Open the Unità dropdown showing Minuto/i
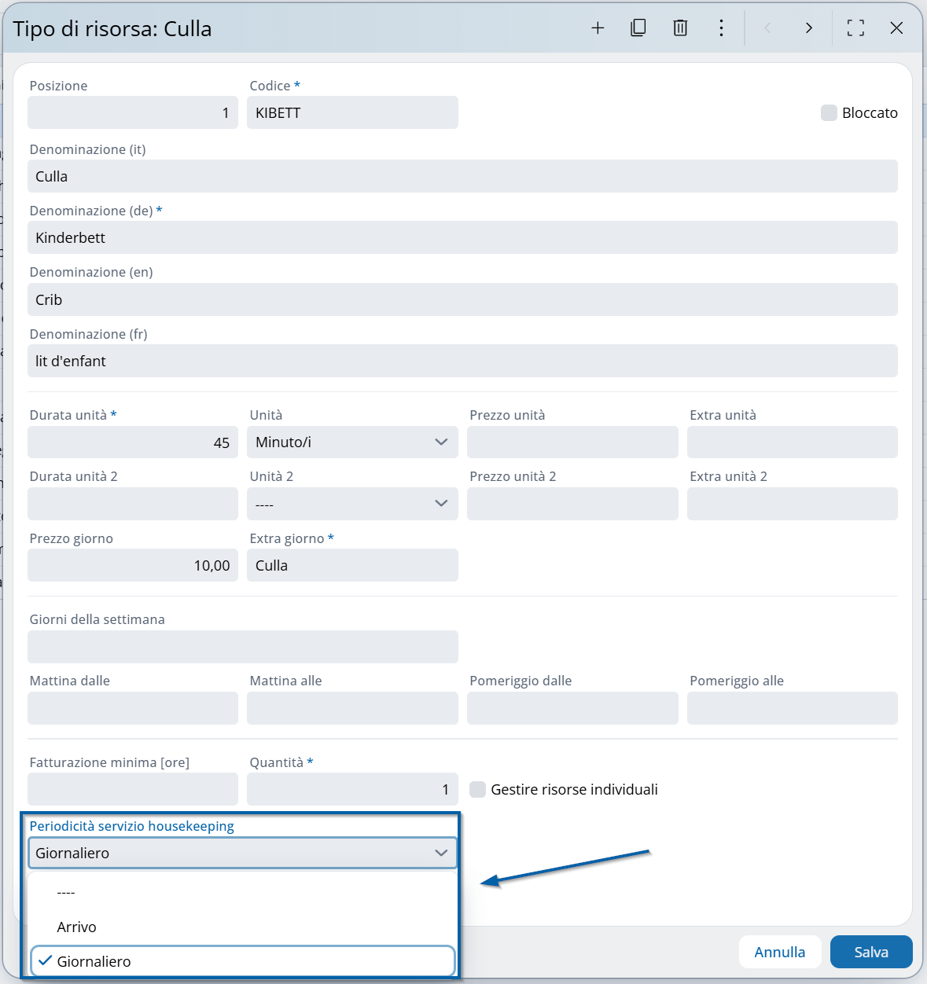Viewport: 927px width, 984px height. click(x=352, y=442)
